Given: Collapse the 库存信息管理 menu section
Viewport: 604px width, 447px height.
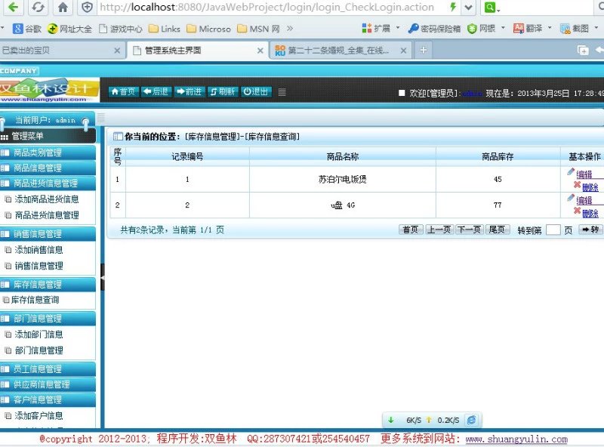Looking at the screenshot, I should coord(48,285).
